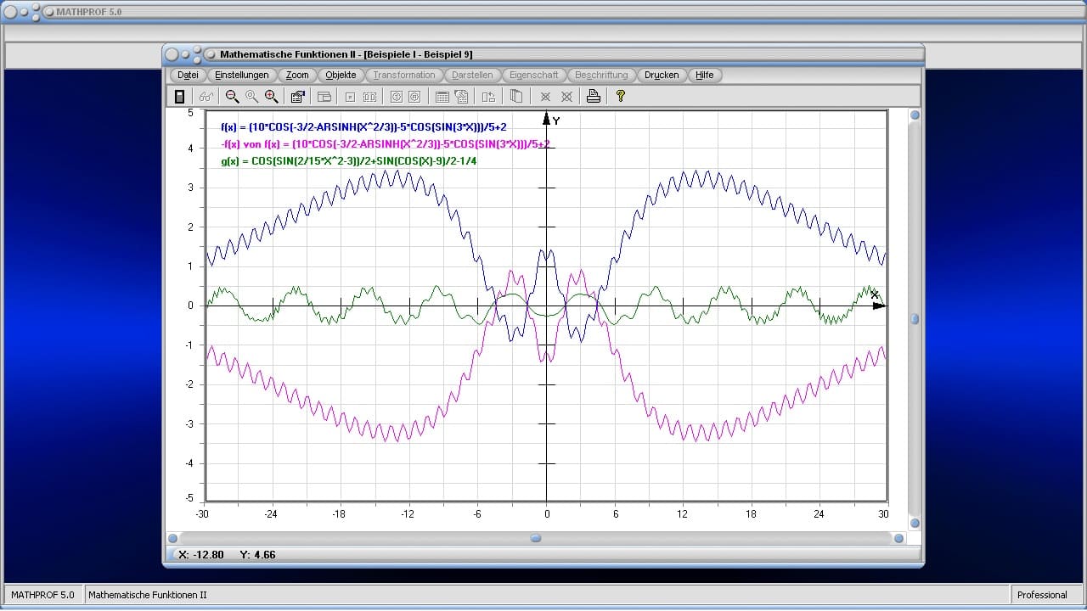Image resolution: width=1087 pixels, height=611 pixels.
Task: Click the exit door icon in toolbar
Action: (179, 97)
